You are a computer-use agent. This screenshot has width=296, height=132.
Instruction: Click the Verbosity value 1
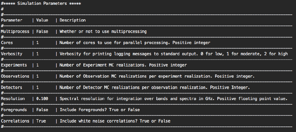(37, 54)
